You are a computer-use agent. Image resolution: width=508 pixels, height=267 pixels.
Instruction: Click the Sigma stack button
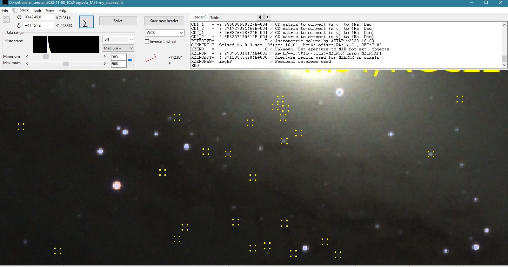pos(86,22)
